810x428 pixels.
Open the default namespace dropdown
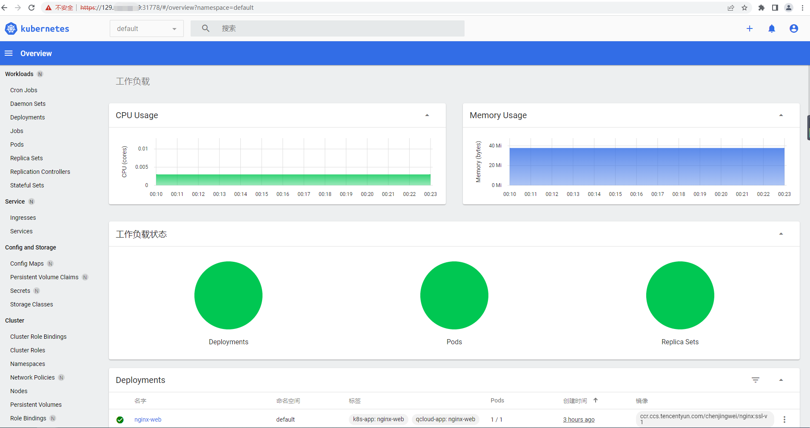(x=146, y=28)
